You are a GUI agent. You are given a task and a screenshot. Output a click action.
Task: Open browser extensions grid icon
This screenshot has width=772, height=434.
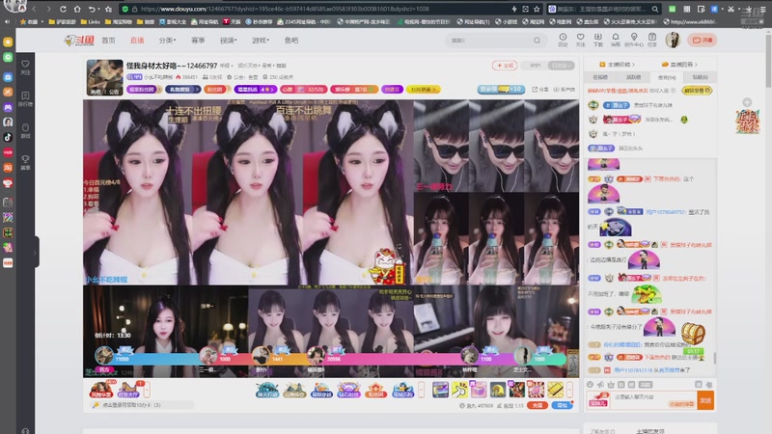[686, 9]
